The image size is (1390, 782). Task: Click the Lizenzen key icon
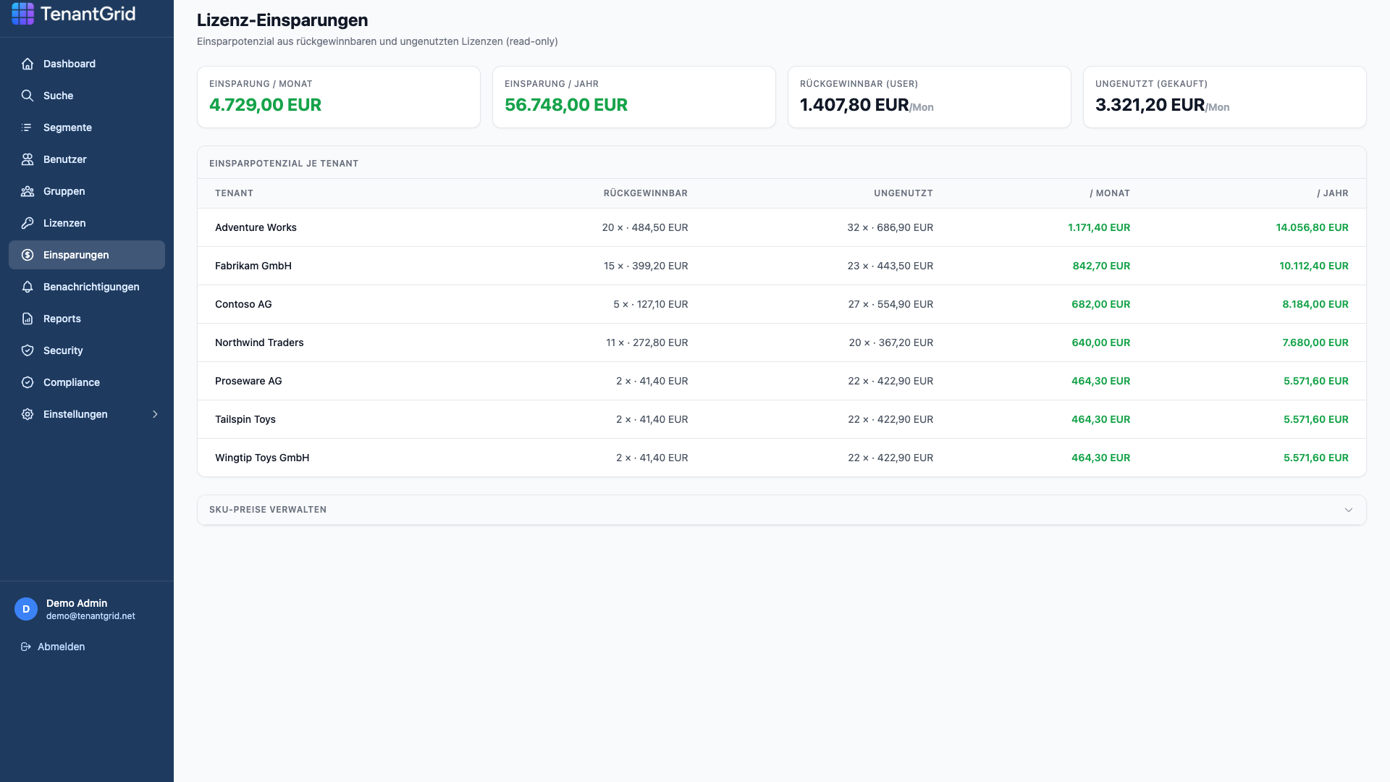(x=28, y=223)
